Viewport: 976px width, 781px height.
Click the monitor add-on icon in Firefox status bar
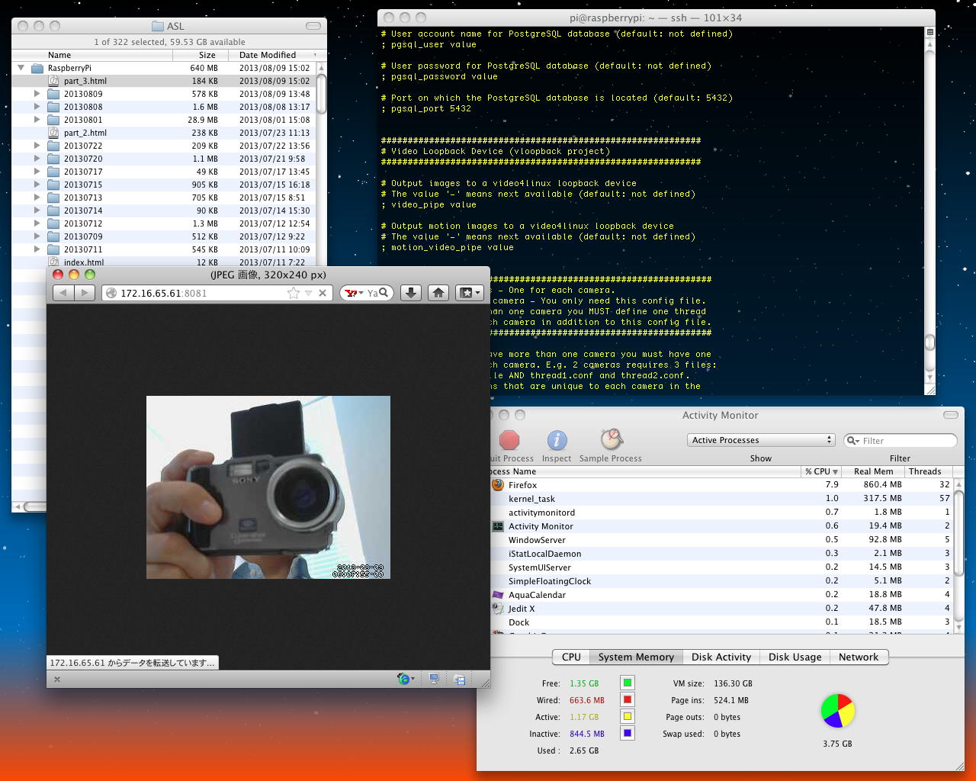click(x=434, y=679)
